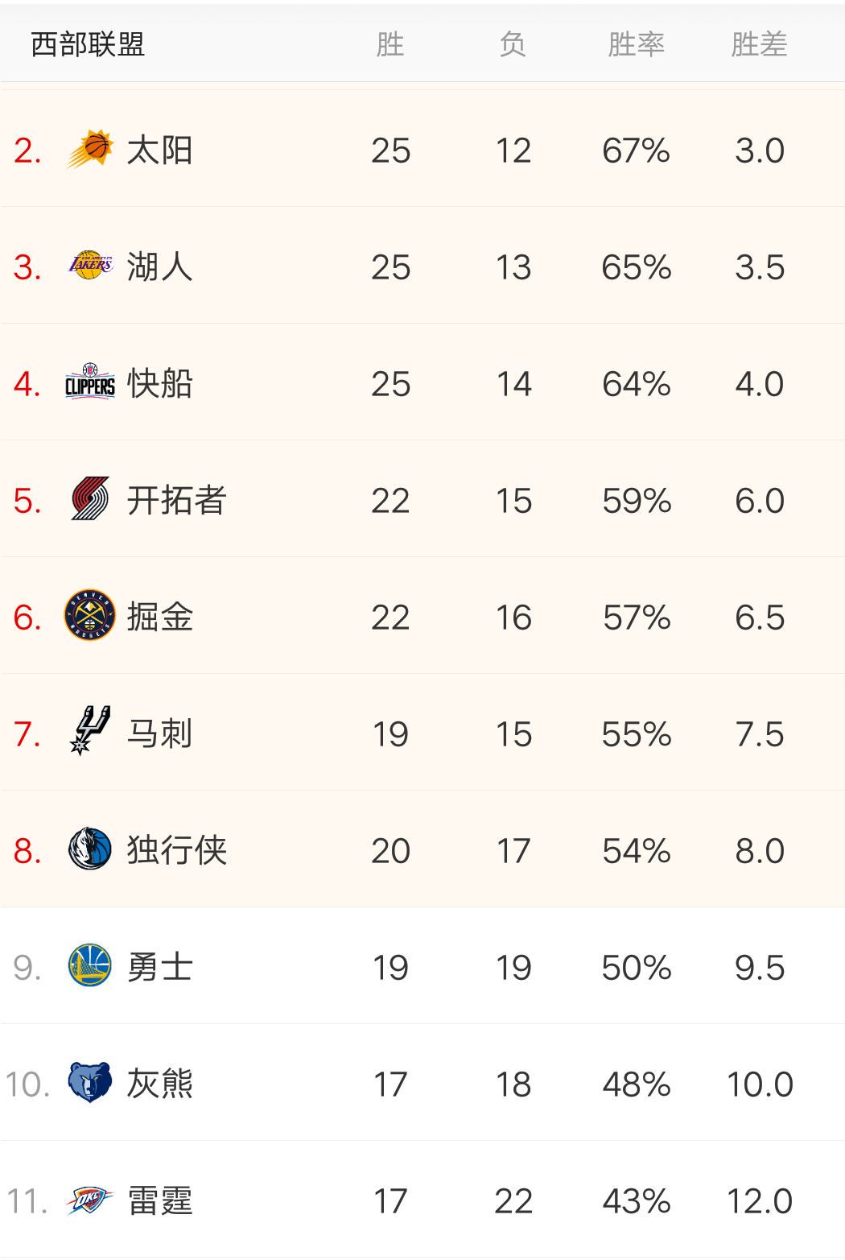Open team page for 太阳

(159, 151)
